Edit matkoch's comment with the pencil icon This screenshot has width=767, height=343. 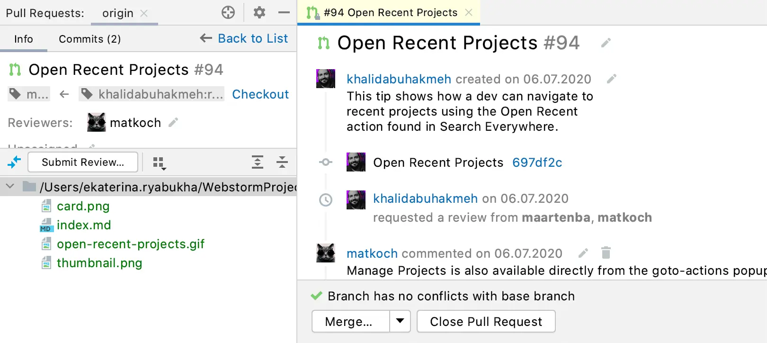(x=583, y=253)
